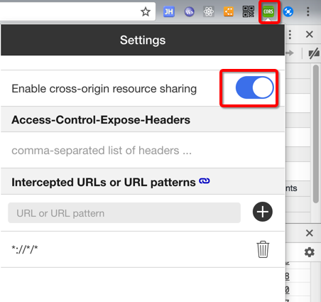This screenshot has height=302, width=321.
Task: Open the React atom extension icon
Action: pos(209,11)
